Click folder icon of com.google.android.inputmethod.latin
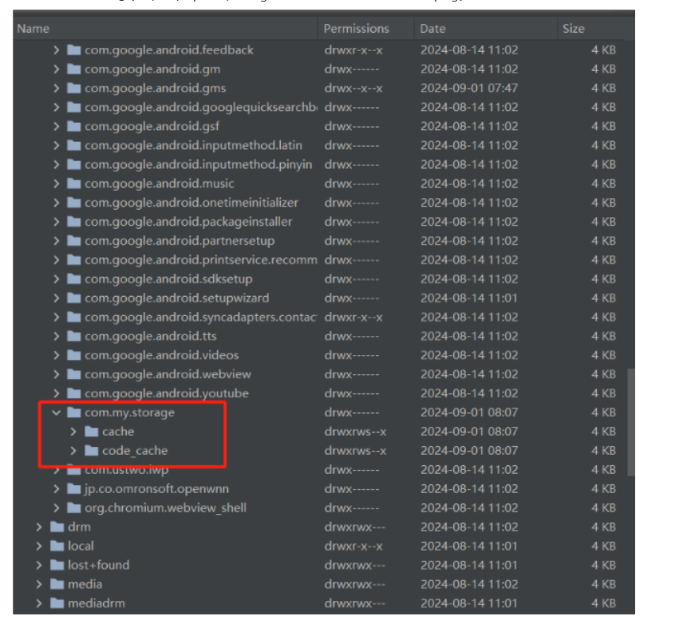 73,145
